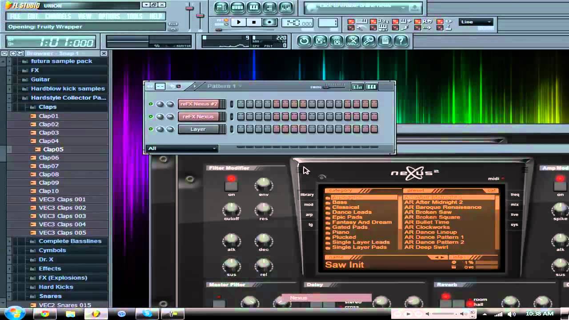The image size is (569, 320).
Task: Click the one-click recording microphone icon
Action: click(x=369, y=41)
